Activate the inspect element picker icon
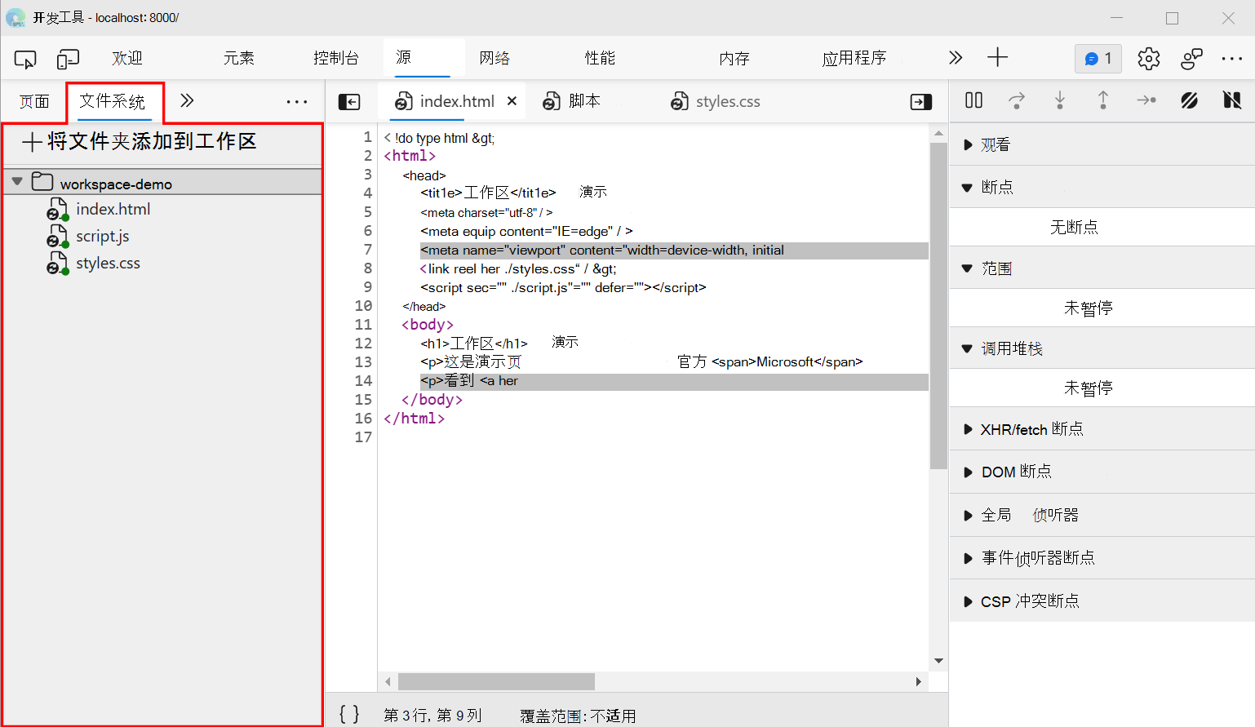 point(25,59)
